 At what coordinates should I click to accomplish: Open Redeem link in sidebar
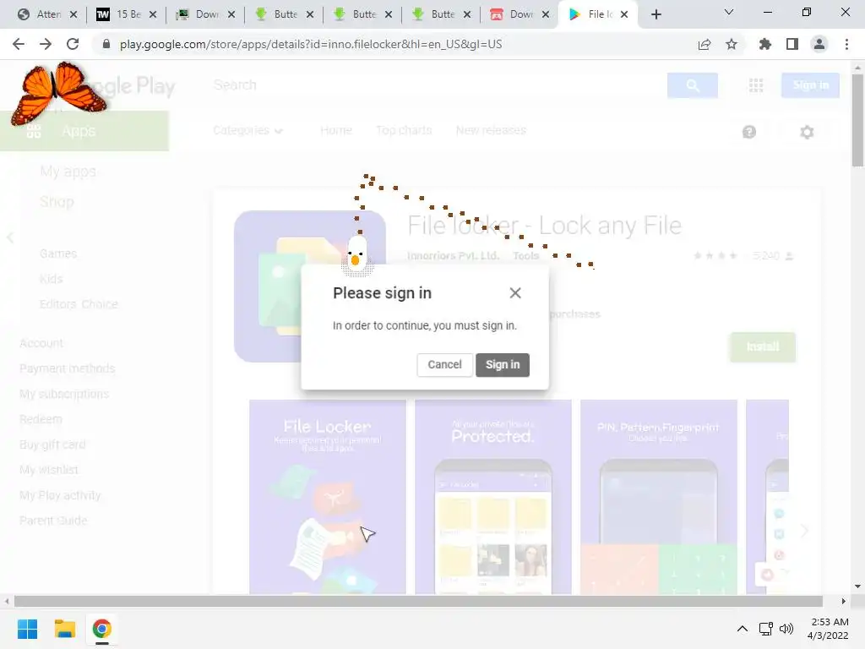[41, 419]
